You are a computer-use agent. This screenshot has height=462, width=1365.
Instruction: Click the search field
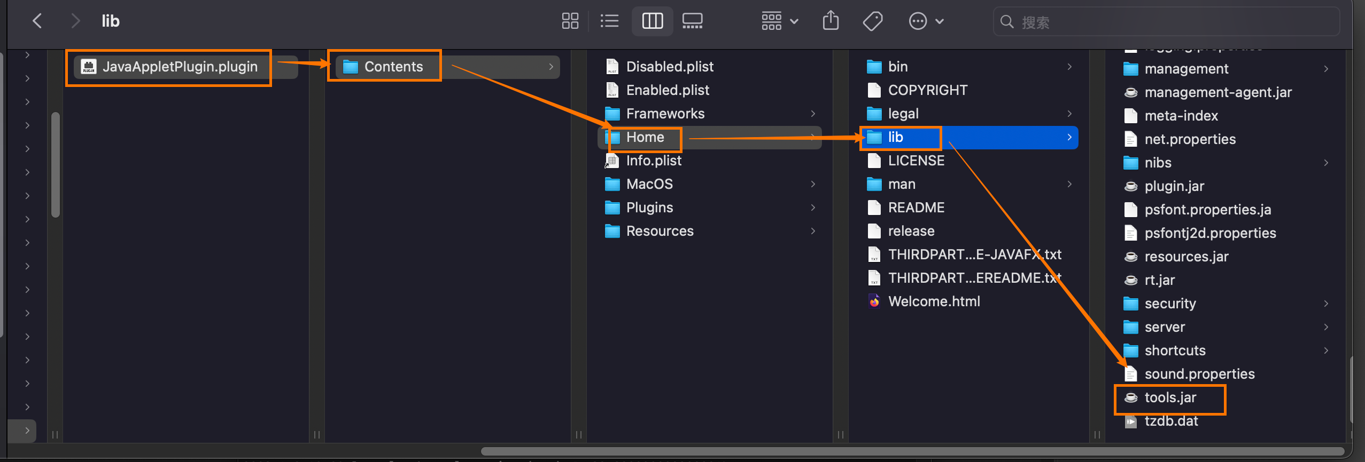[1166, 22]
